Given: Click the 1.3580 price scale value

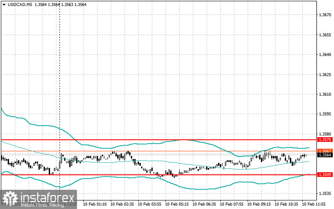Looking at the screenshot, I should (325, 134).
